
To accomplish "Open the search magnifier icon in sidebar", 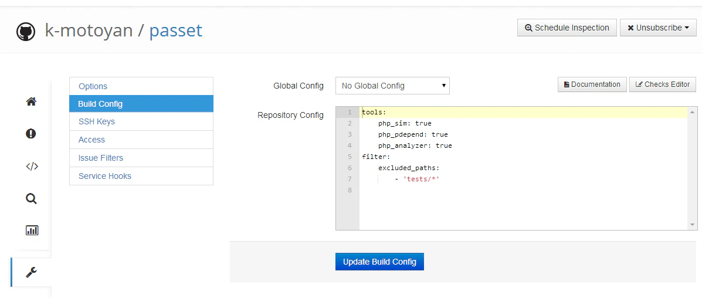I will [31, 198].
